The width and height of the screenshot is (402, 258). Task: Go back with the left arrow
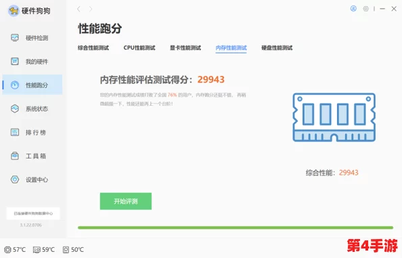(79, 9)
